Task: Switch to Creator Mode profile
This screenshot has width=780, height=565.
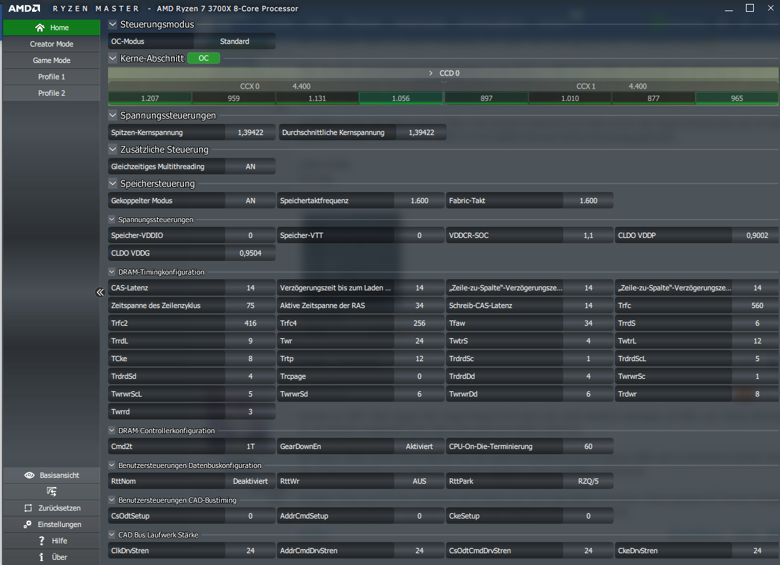Action: click(x=51, y=44)
